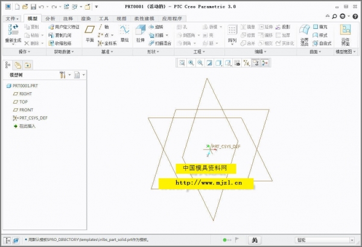Viewport: 362px width, 247px height.
Task: Open the 智能 selection filter combo box
Action: 325,240
